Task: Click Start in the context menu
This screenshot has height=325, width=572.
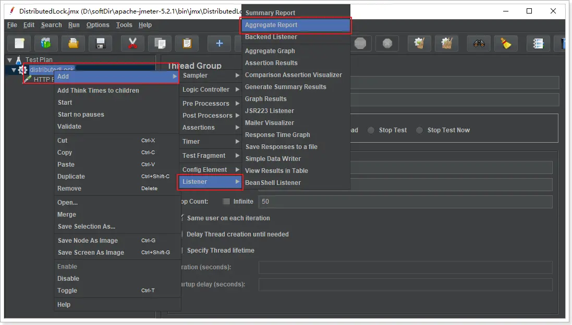Action: point(116,103)
